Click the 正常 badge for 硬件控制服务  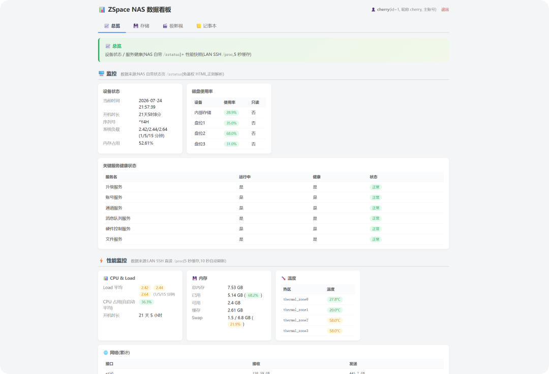pyautogui.click(x=376, y=229)
